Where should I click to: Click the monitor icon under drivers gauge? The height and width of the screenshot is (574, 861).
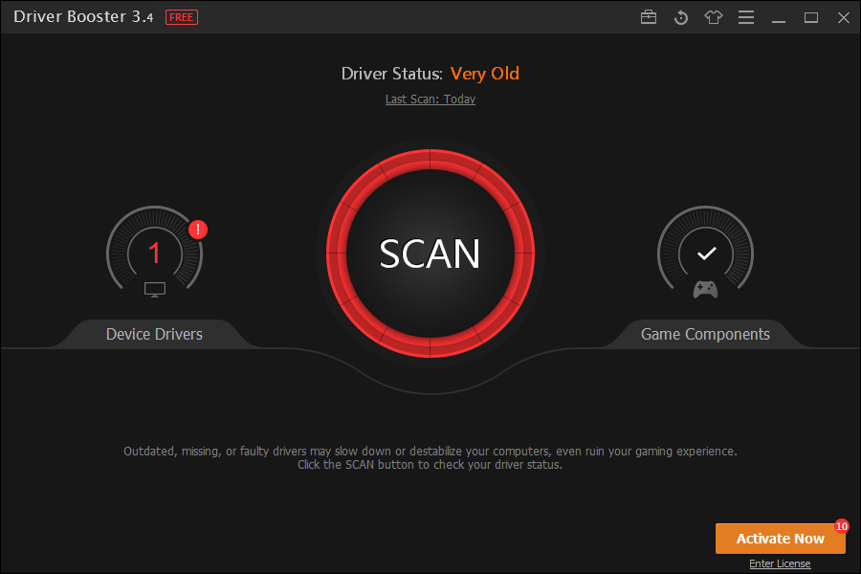coord(155,290)
